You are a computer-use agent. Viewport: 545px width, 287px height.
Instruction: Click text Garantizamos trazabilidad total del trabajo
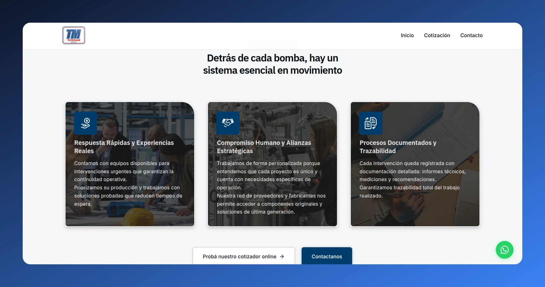(409, 187)
